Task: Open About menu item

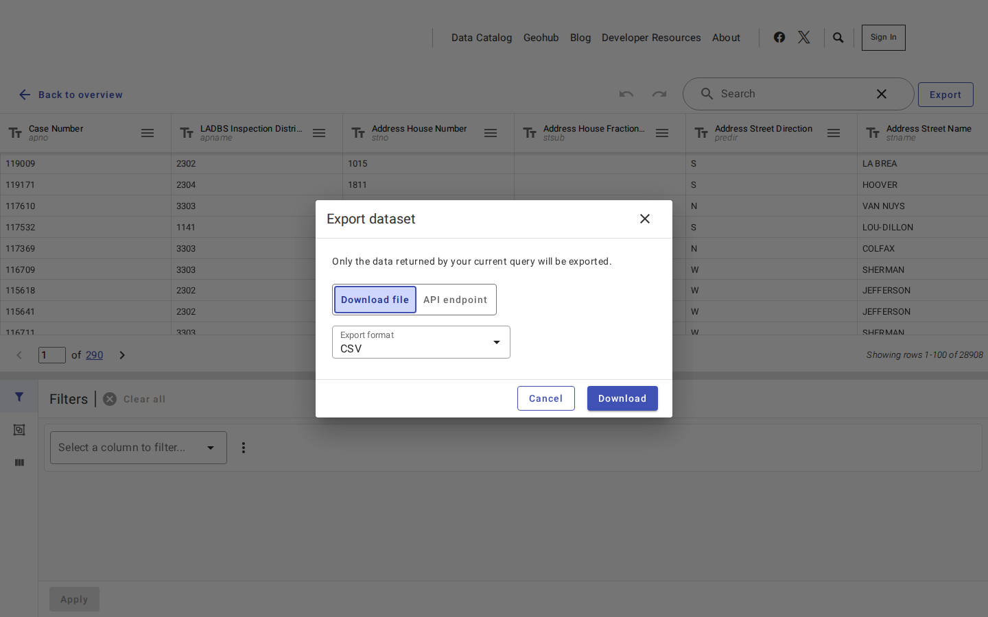Action: tap(726, 38)
